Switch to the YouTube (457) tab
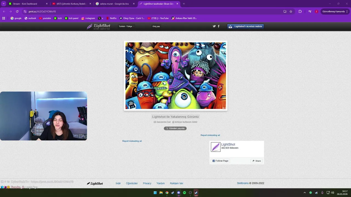This screenshot has width=351, height=197. click(x=72, y=4)
